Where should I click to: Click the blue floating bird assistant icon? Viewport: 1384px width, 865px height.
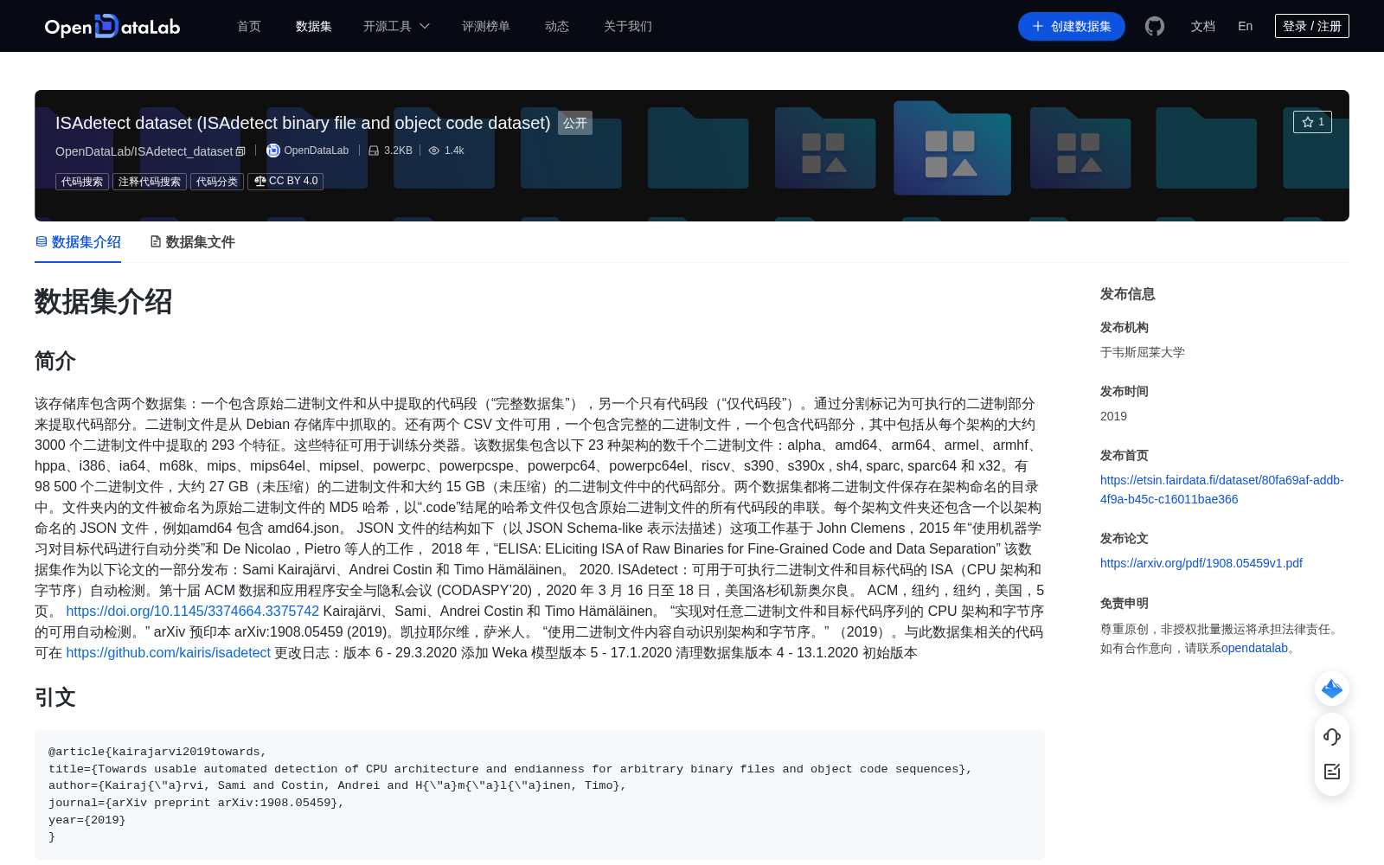1332,689
